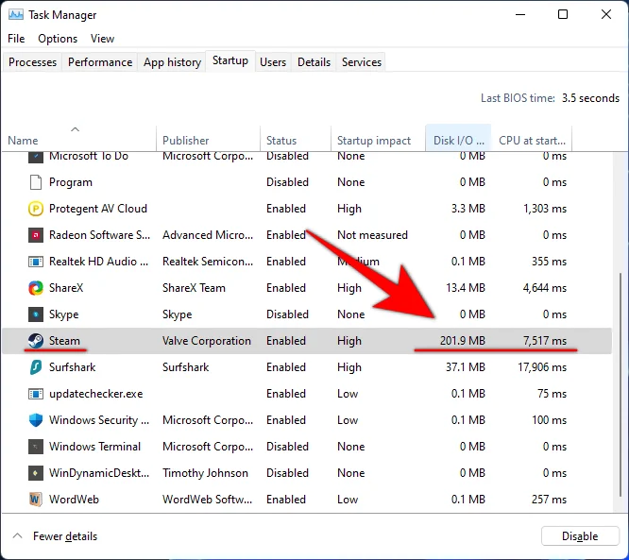
Task: Click the 17,906 ms CPU value
Action: (542, 367)
